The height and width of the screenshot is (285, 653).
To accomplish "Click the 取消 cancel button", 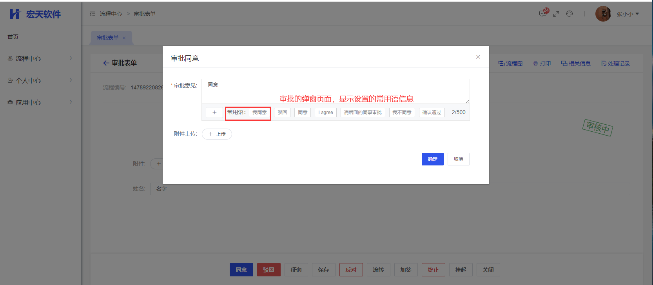I will pos(458,159).
